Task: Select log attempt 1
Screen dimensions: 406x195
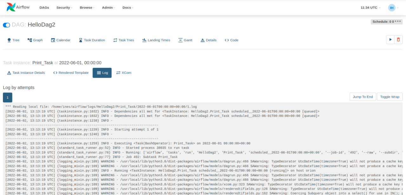Action: (x=7, y=97)
